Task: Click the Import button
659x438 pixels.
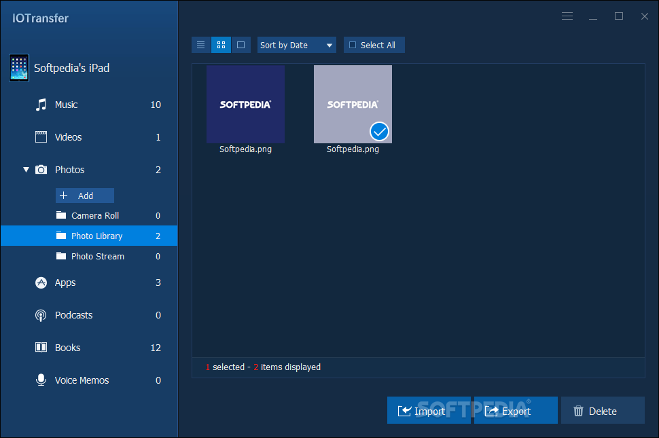Action: (429, 410)
